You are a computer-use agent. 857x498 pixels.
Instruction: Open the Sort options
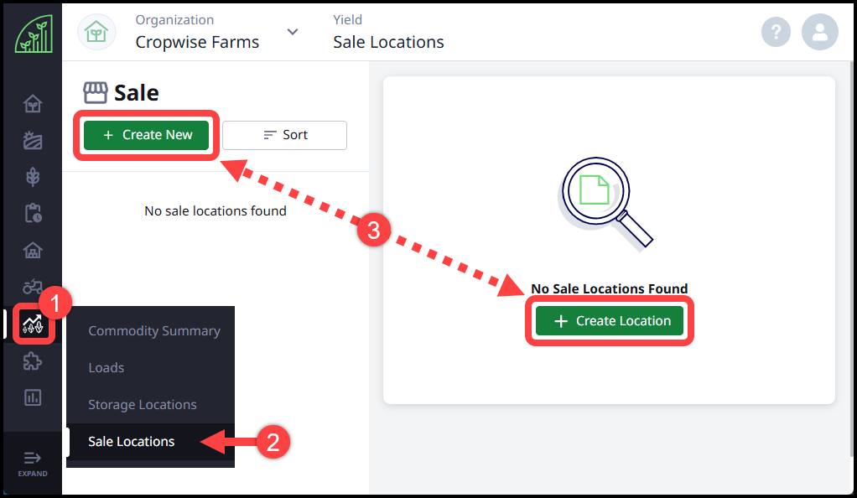285,135
